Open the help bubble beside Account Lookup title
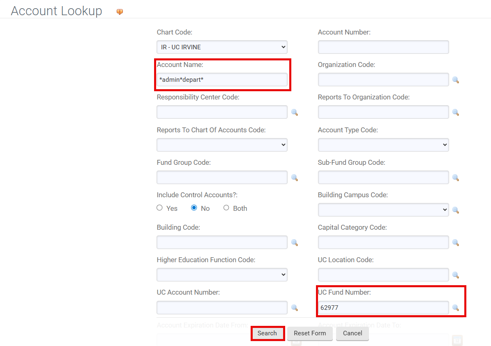This screenshot has width=491, height=346. pyautogui.click(x=119, y=12)
